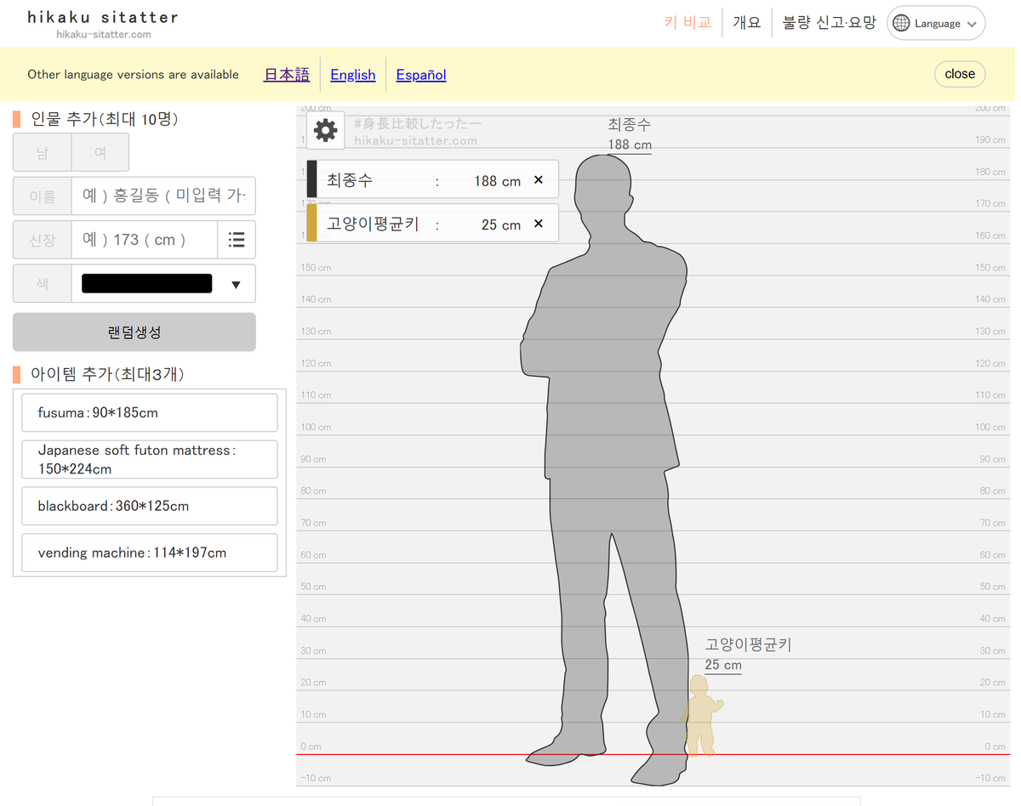Click the 이름 name input field

pos(163,196)
